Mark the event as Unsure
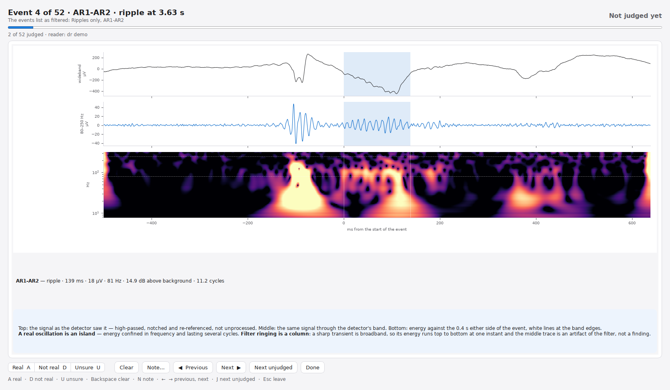Screen dimensions: 670x390 (x=88, y=367)
